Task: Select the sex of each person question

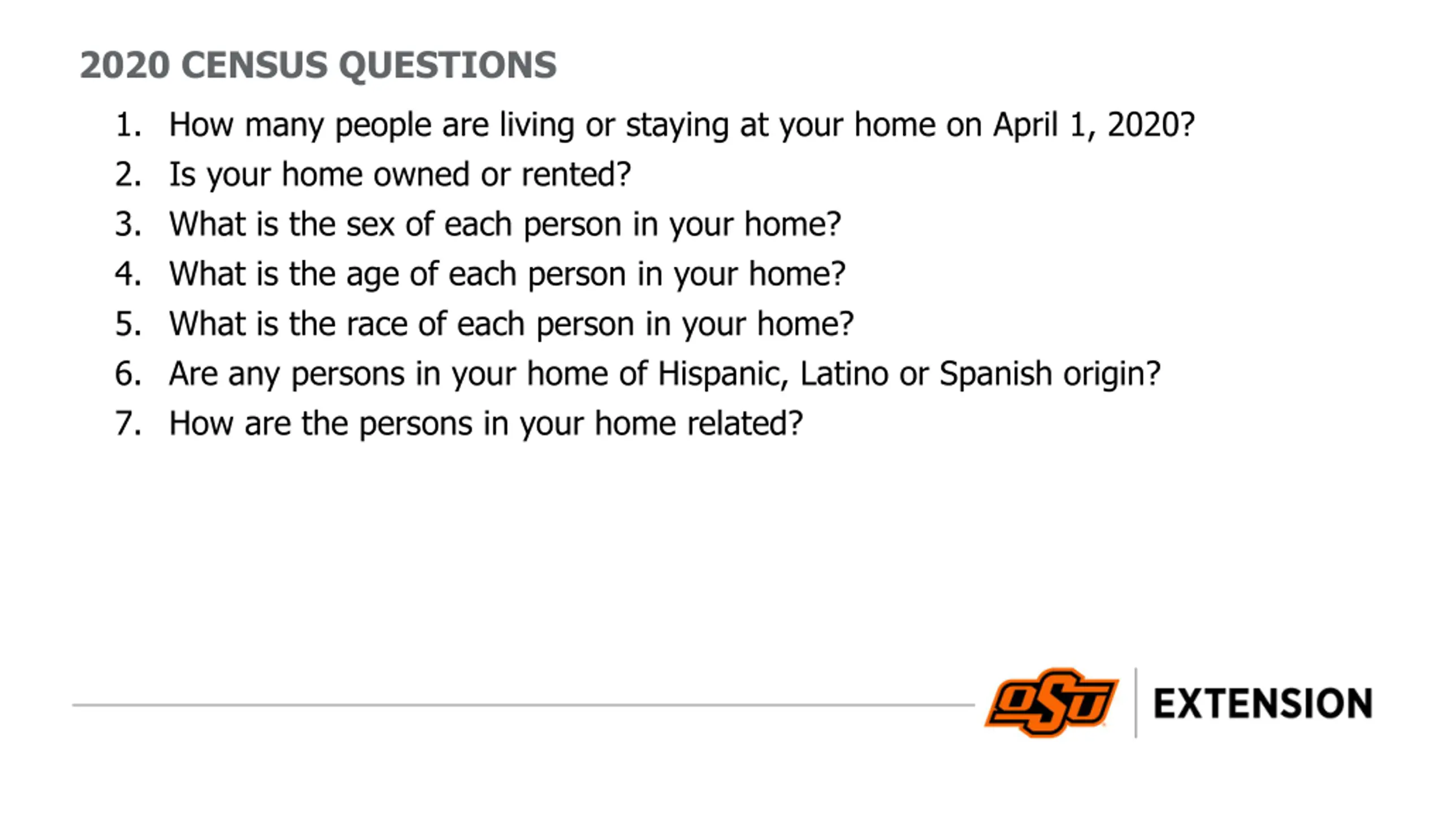Action: point(505,224)
